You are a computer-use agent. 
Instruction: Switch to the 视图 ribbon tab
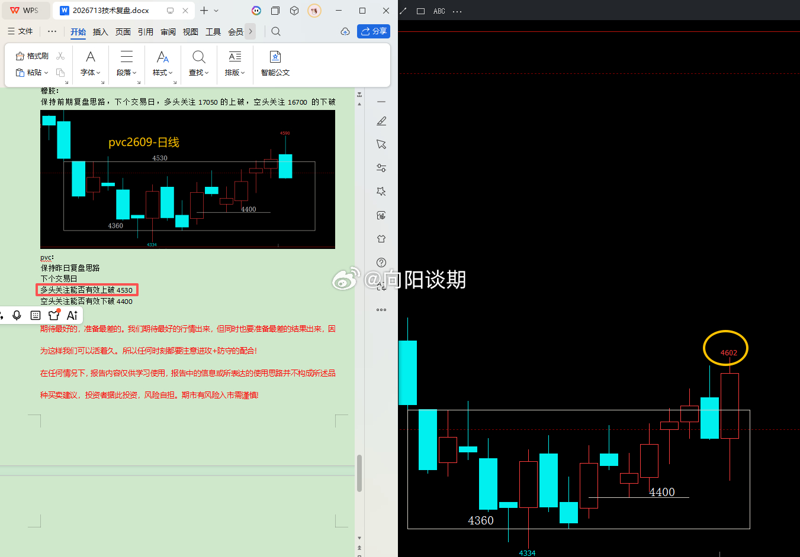pyautogui.click(x=191, y=32)
